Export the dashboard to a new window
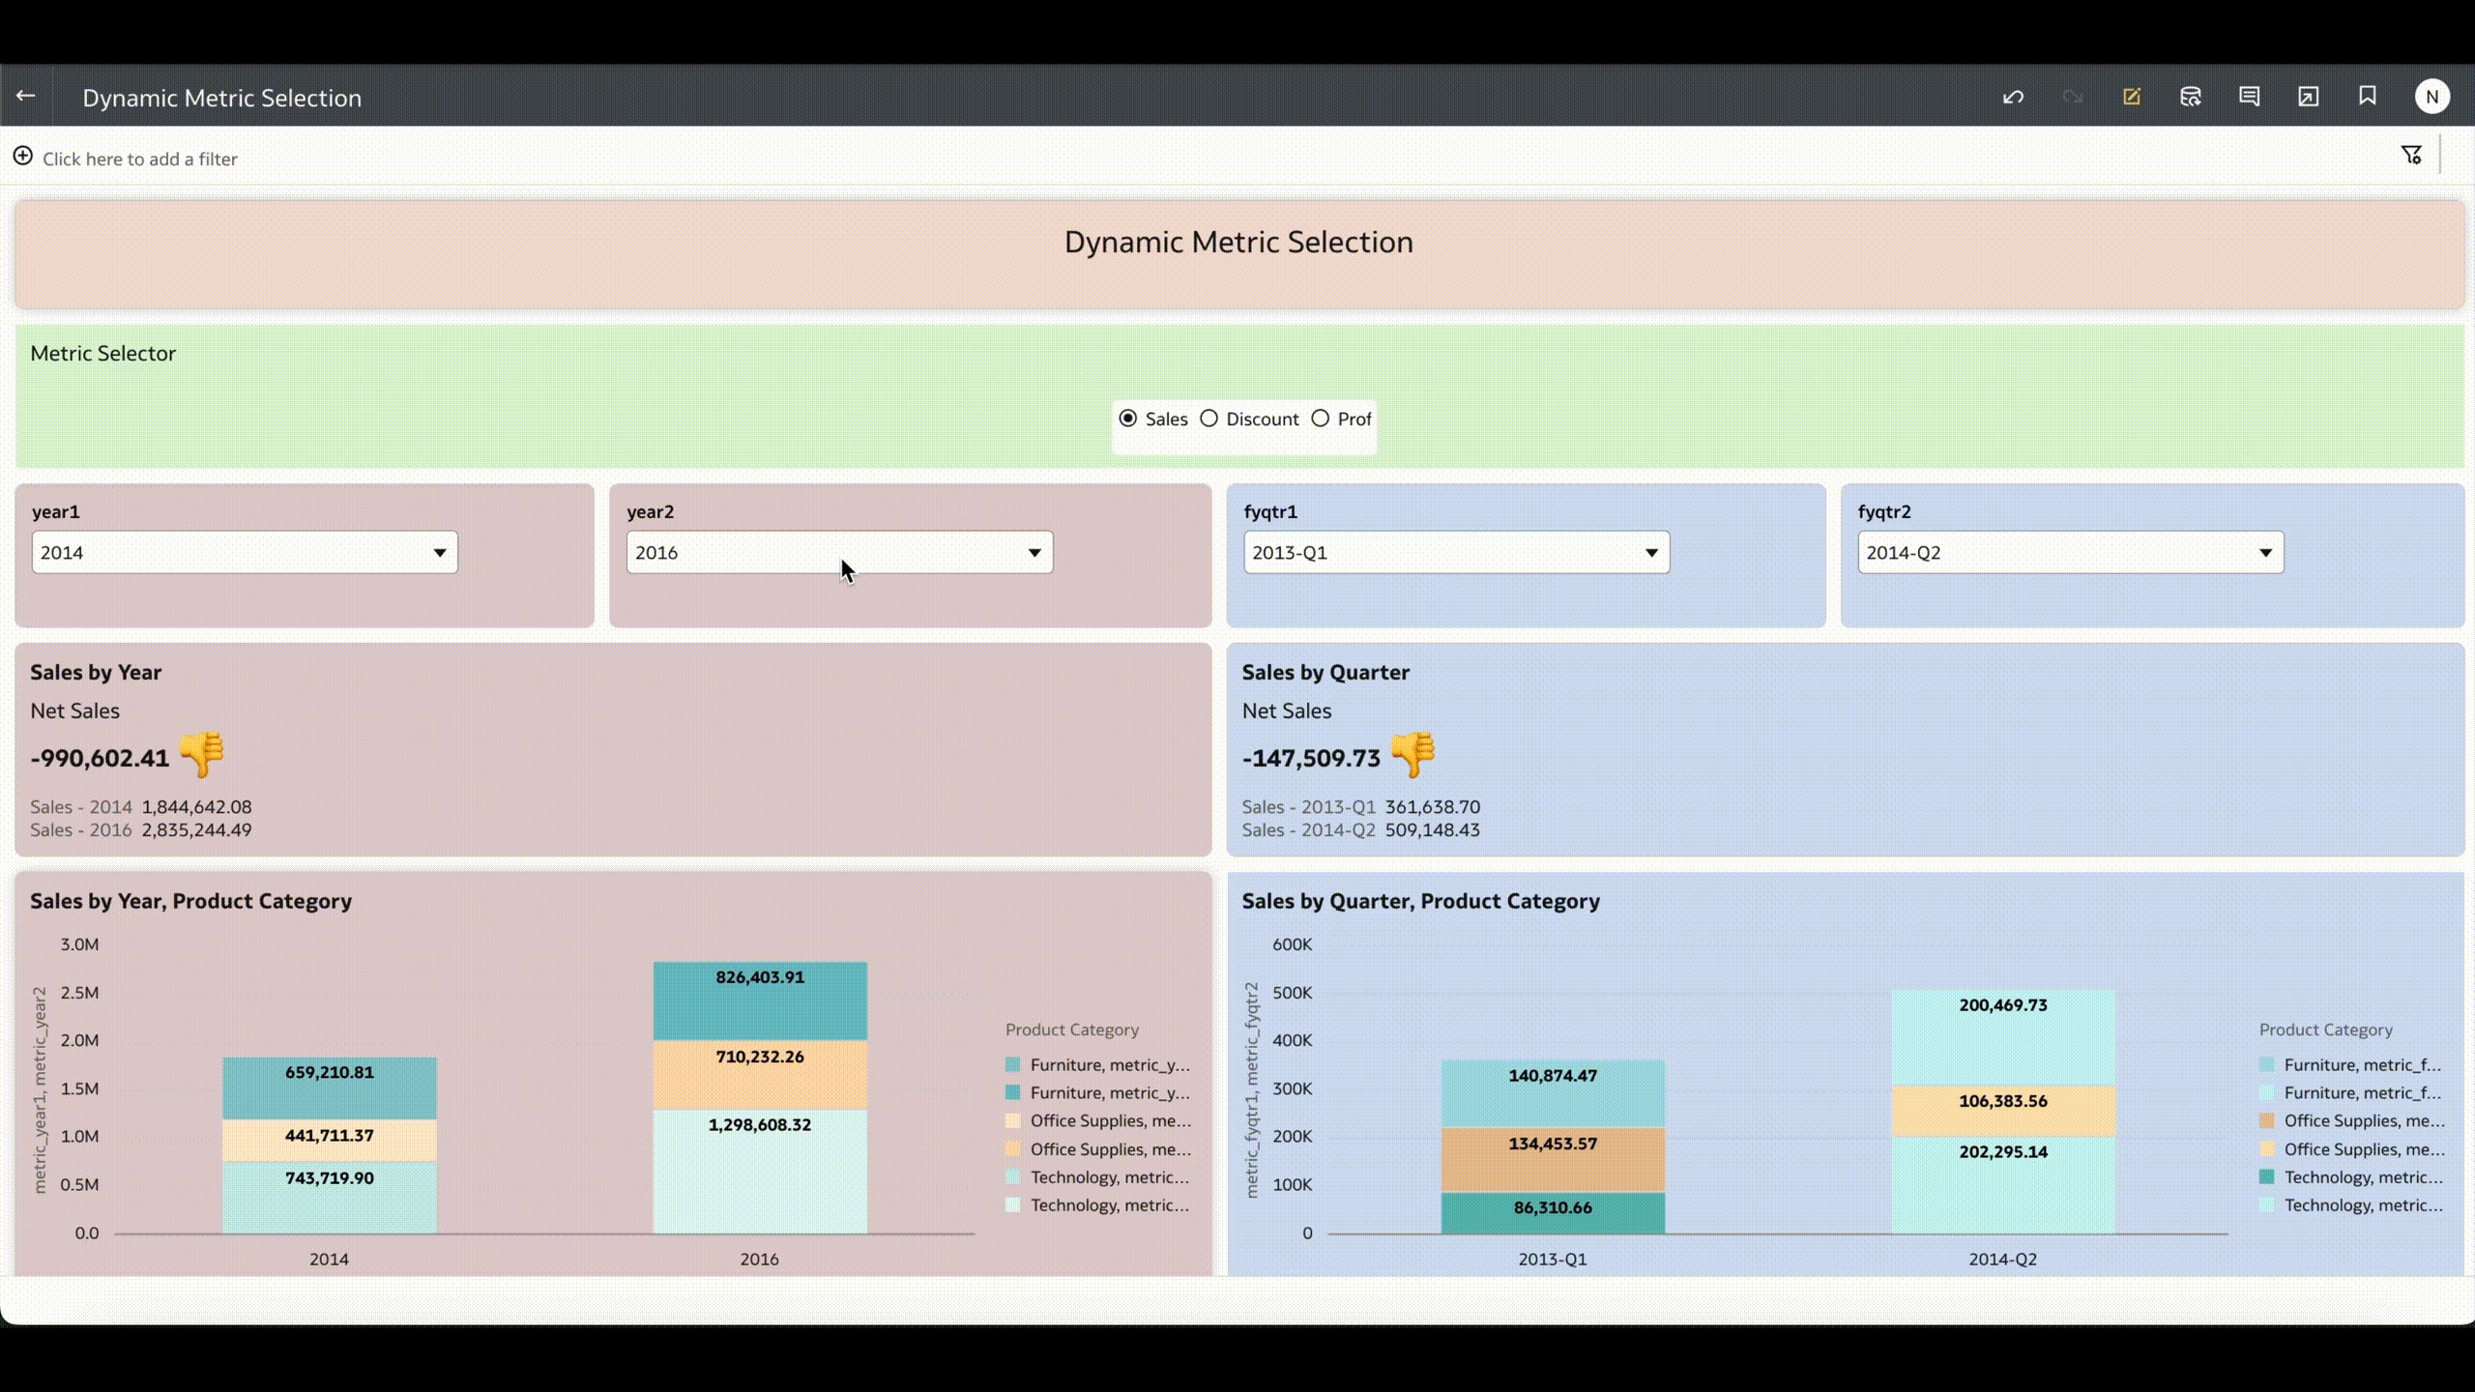2475x1392 pixels. [2309, 96]
